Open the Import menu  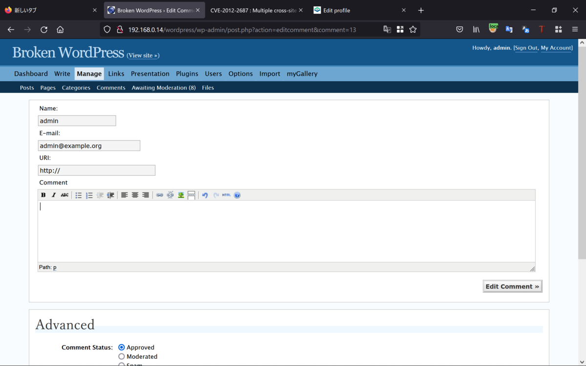[270, 74]
